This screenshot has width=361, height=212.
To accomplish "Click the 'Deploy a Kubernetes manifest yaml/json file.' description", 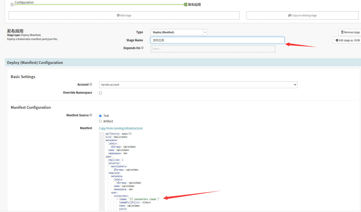I will [32, 39].
